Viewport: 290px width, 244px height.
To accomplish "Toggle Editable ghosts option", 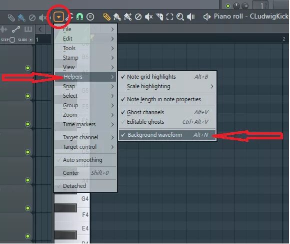I will [167, 122].
